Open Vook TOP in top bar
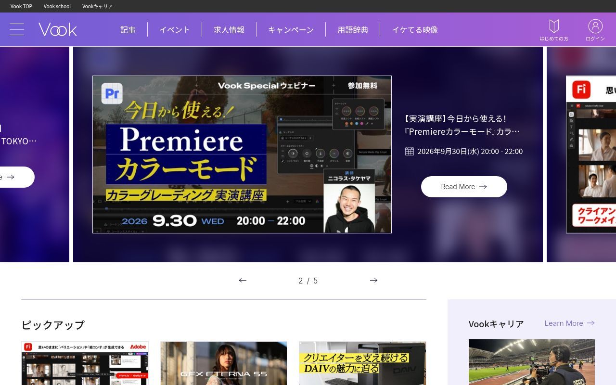This screenshot has width=616, height=385. point(21,6)
